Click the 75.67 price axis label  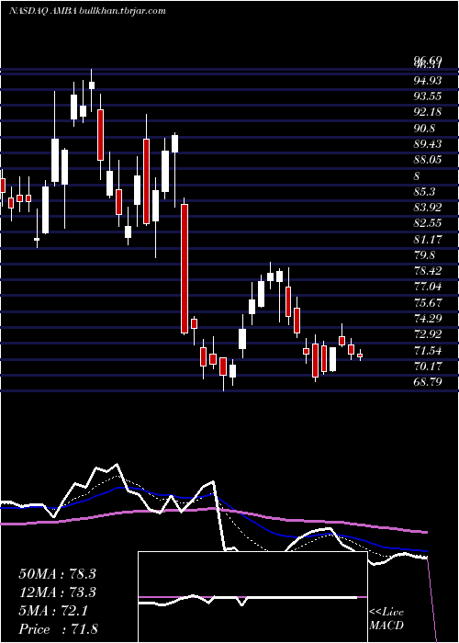428,302
